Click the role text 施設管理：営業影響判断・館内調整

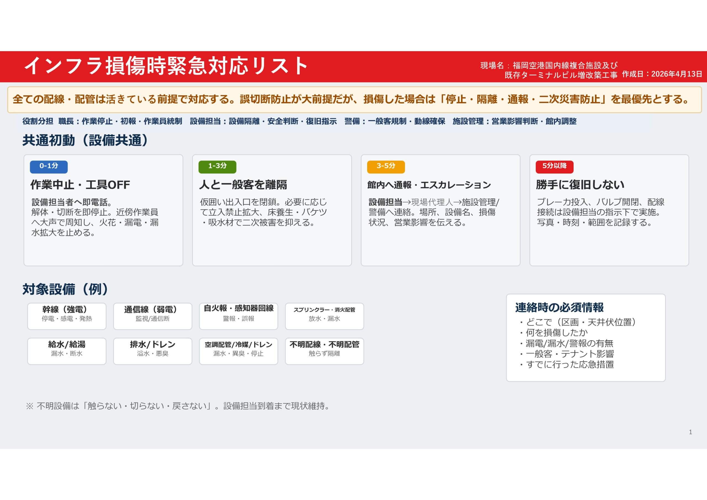pos(515,121)
